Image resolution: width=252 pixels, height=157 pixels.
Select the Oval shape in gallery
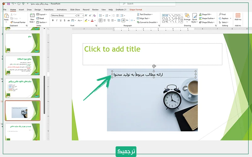coord(179,15)
